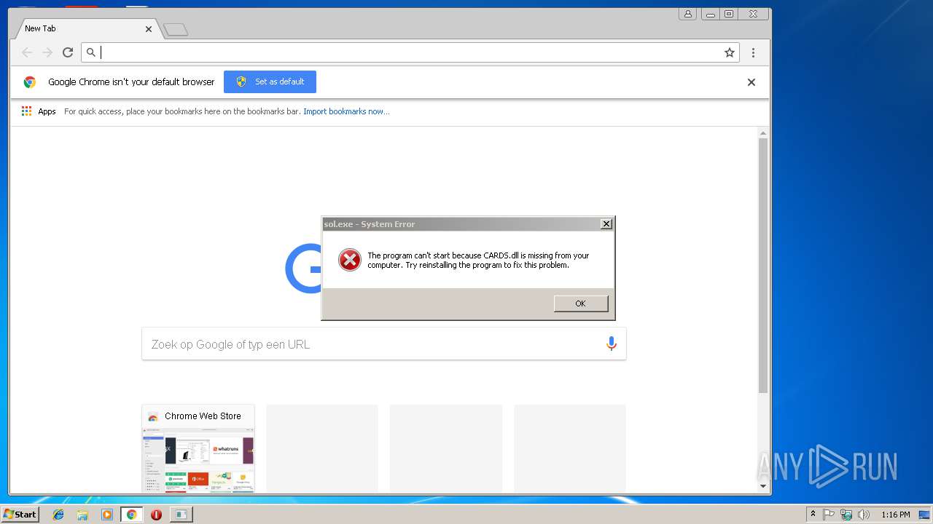Click the Chrome icon in the infobar
This screenshot has width=933, height=524.
pos(30,82)
